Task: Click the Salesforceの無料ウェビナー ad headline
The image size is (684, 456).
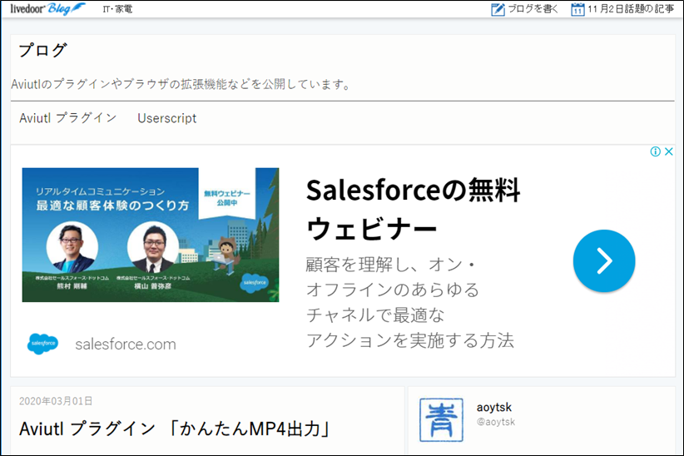Action: click(413, 209)
